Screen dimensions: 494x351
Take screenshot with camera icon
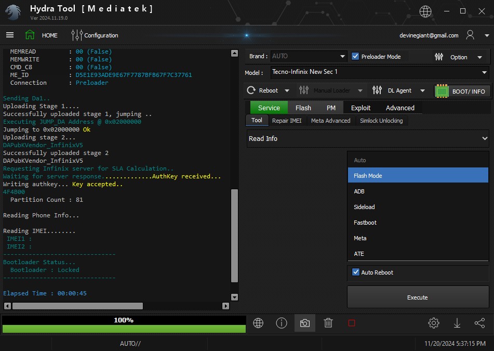(x=304, y=323)
